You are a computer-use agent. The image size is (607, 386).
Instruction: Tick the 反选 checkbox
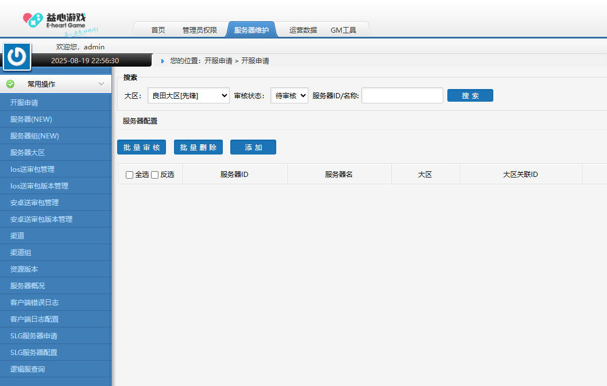click(x=154, y=175)
